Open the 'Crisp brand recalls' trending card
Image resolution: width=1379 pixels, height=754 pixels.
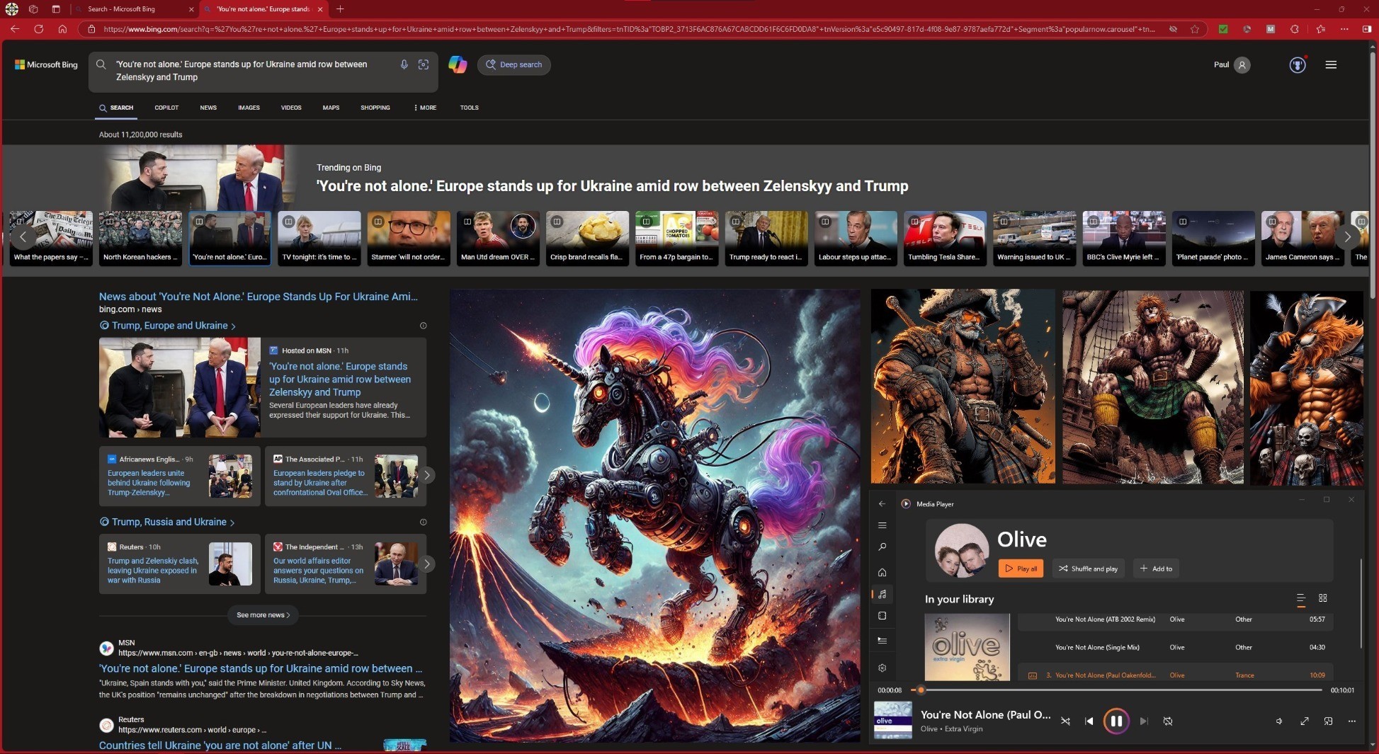click(587, 238)
